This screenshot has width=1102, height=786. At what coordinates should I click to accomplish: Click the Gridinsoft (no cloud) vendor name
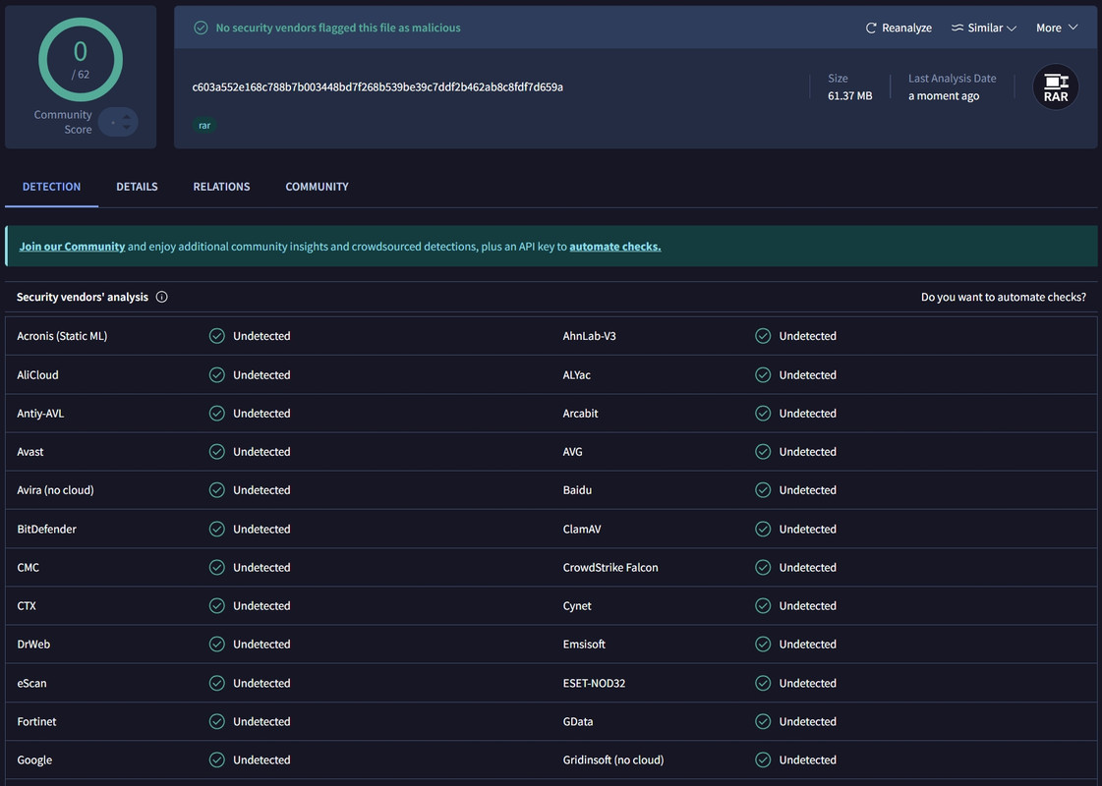(x=612, y=760)
